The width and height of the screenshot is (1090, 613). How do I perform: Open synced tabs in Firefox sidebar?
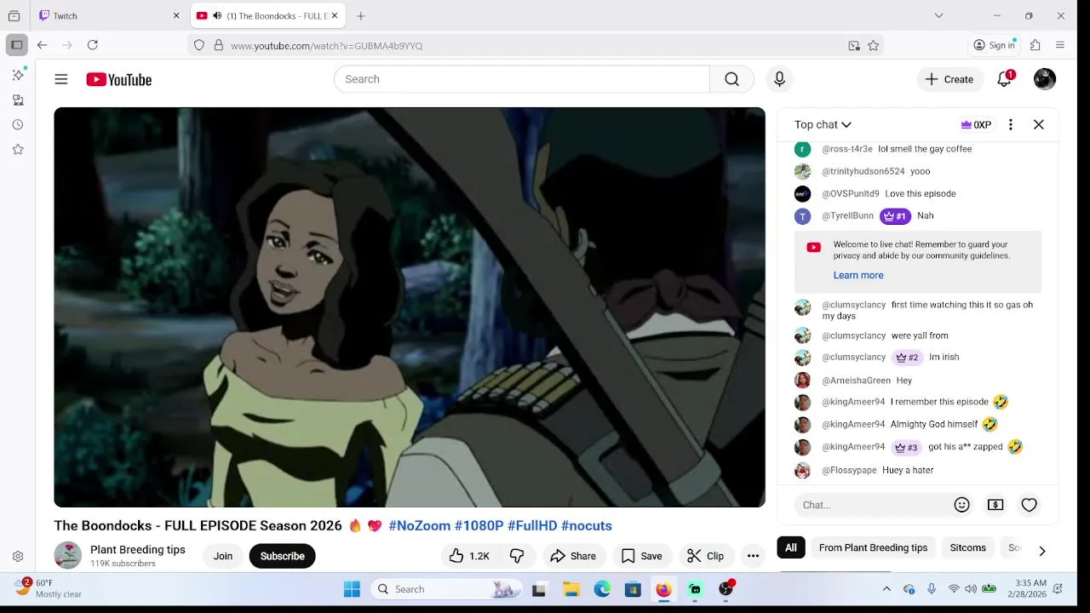(x=18, y=100)
